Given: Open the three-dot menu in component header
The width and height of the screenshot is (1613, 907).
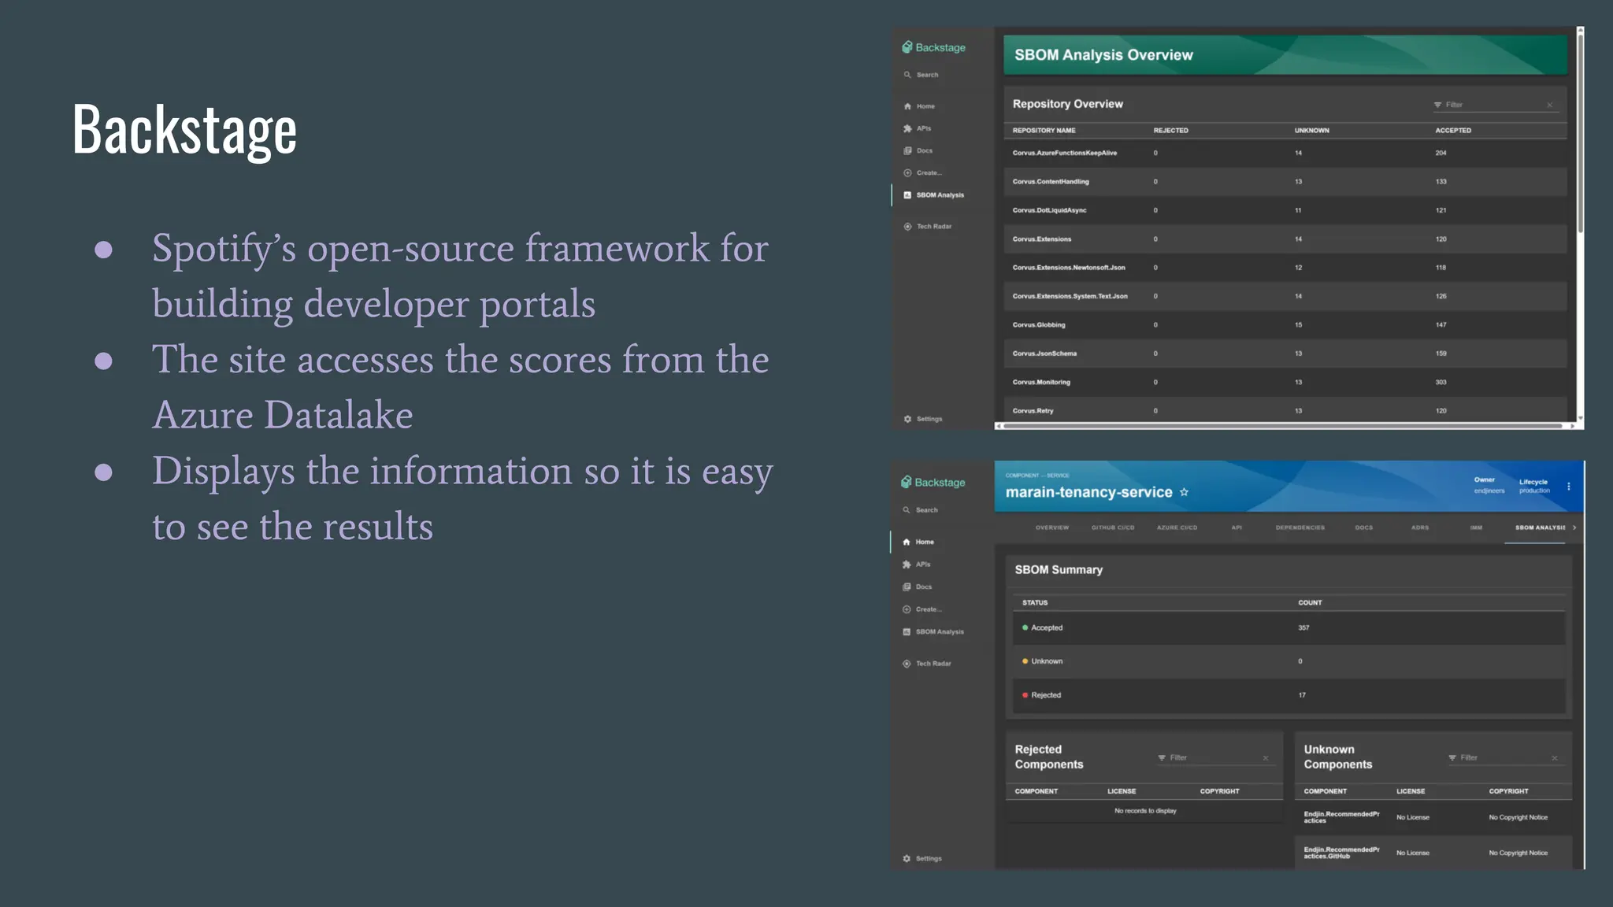Looking at the screenshot, I should tap(1569, 487).
